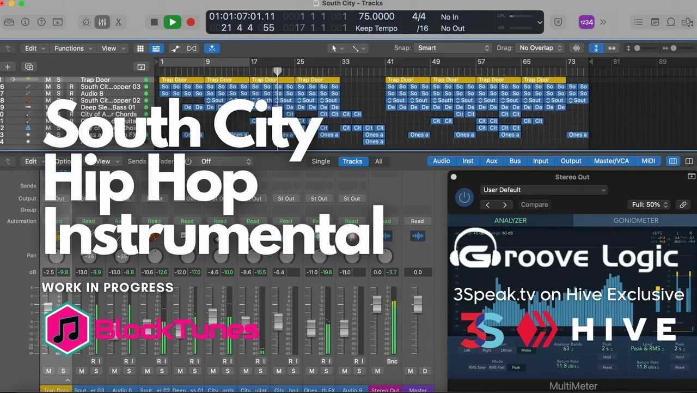Open the Snap Smart dropdown
Image resolution: width=697 pixels, height=393 pixels.
453,48
